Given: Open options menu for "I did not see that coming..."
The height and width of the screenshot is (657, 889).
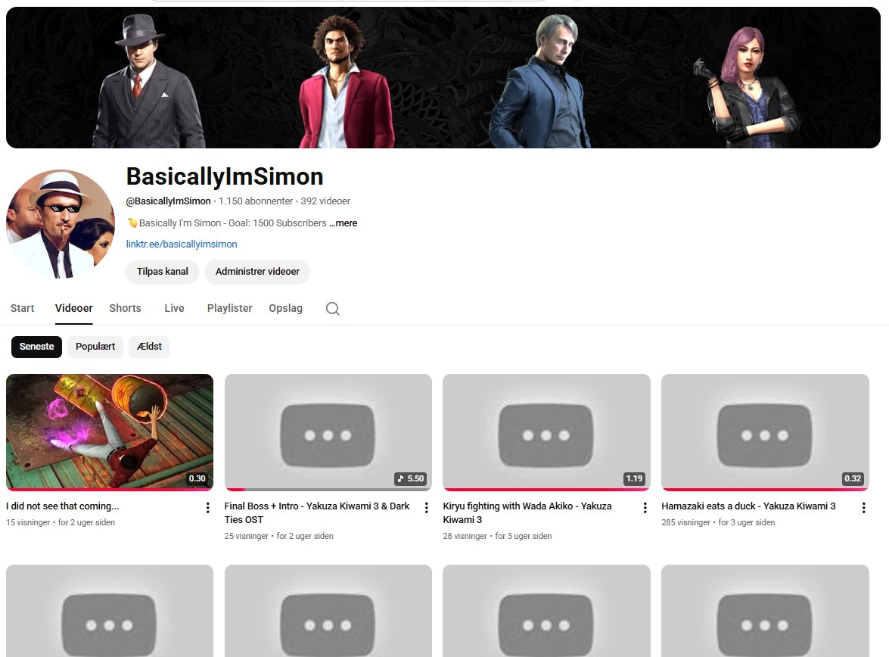Looking at the screenshot, I should pos(207,507).
